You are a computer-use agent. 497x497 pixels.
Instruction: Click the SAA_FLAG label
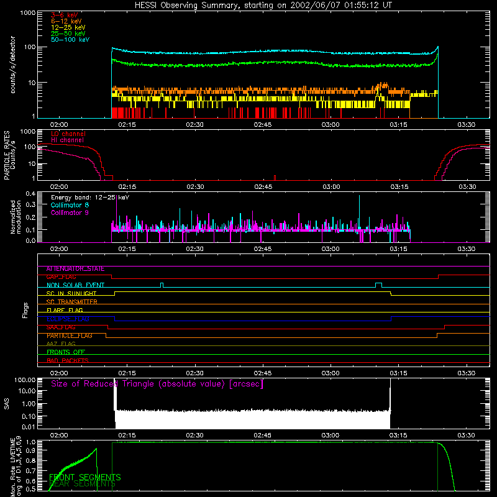[x=61, y=327]
